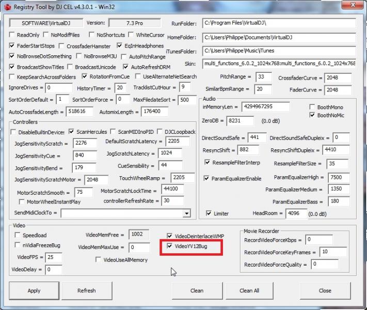Toggle AutoPitchRange checkbox
The width and height of the screenshot is (367, 310).
click(124, 56)
